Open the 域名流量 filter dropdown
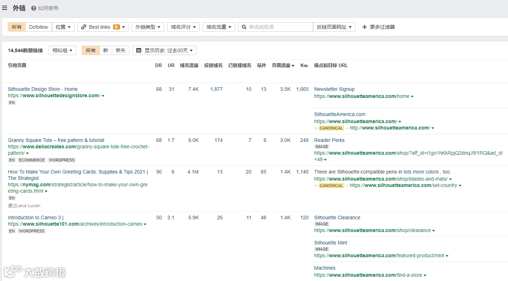The height and width of the screenshot is (281, 508). (x=219, y=27)
